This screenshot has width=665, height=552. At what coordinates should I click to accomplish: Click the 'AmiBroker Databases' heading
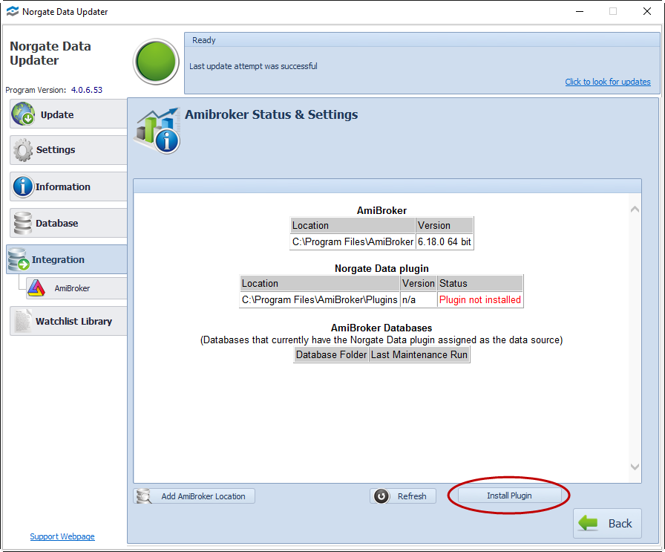click(x=381, y=328)
